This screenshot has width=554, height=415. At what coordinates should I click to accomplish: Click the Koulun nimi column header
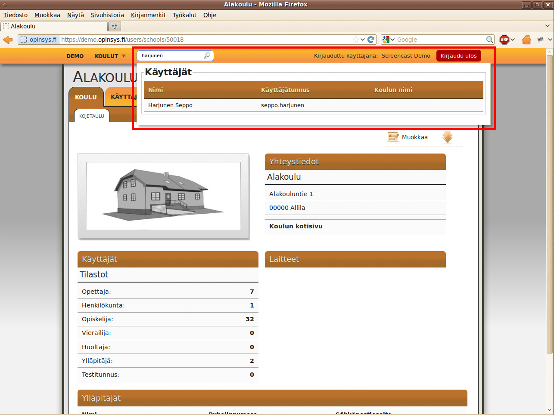point(393,90)
